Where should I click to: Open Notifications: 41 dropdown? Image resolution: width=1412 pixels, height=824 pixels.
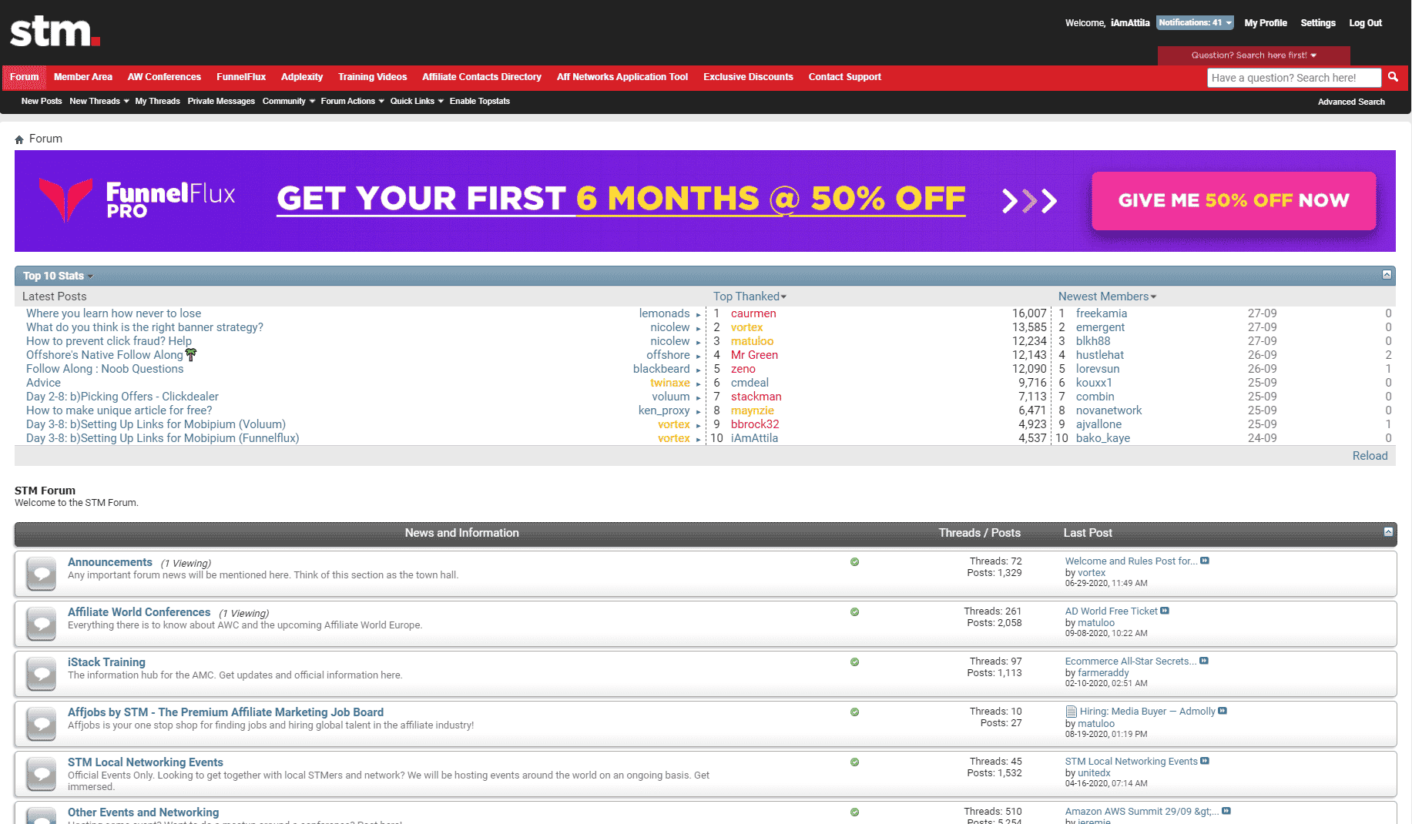click(1195, 22)
